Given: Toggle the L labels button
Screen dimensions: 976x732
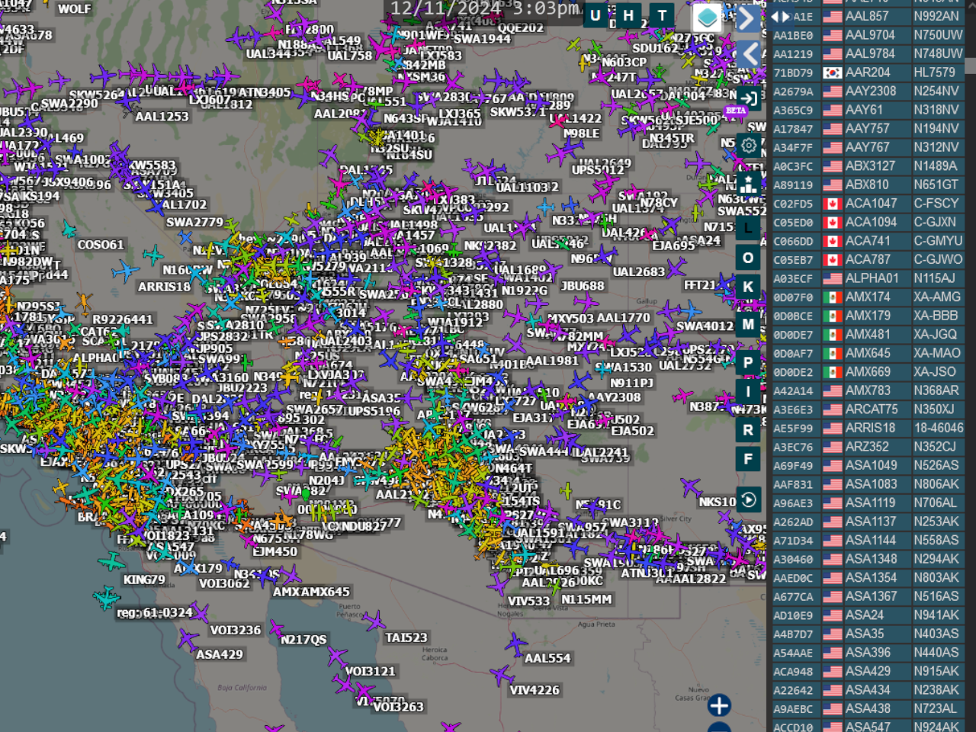Looking at the screenshot, I should point(748,228).
